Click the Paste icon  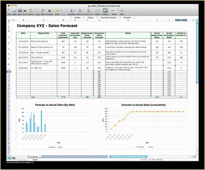(43, 10)
